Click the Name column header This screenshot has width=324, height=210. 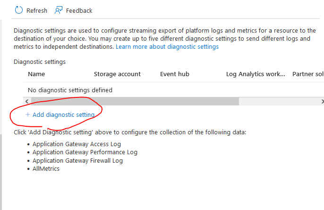coord(36,74)
